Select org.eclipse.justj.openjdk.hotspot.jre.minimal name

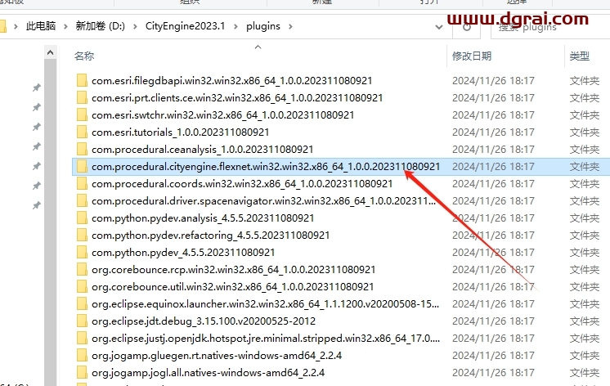266,338
